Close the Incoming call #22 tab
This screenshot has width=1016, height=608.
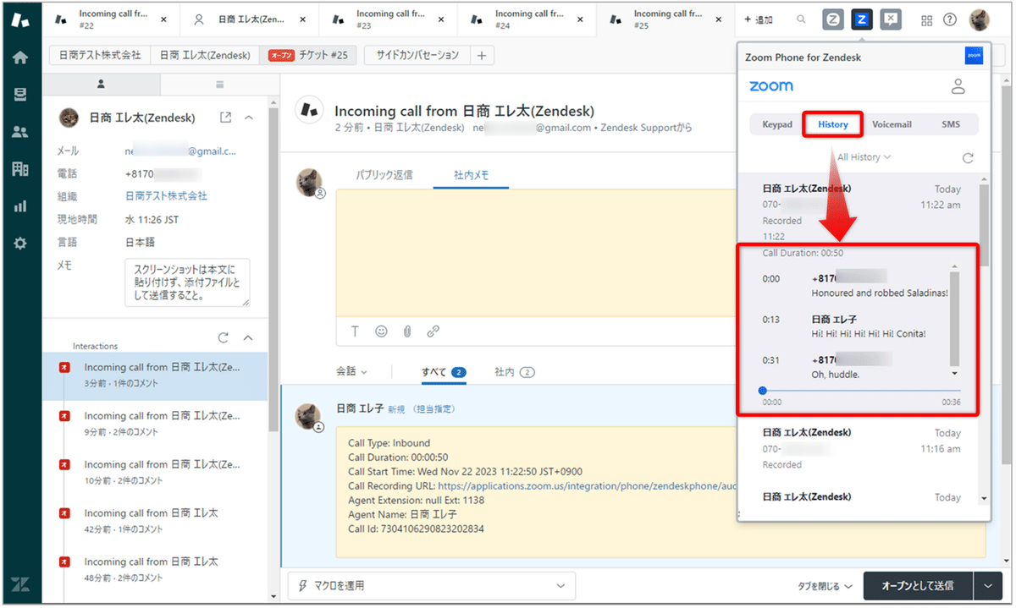(x=163, y=19)
